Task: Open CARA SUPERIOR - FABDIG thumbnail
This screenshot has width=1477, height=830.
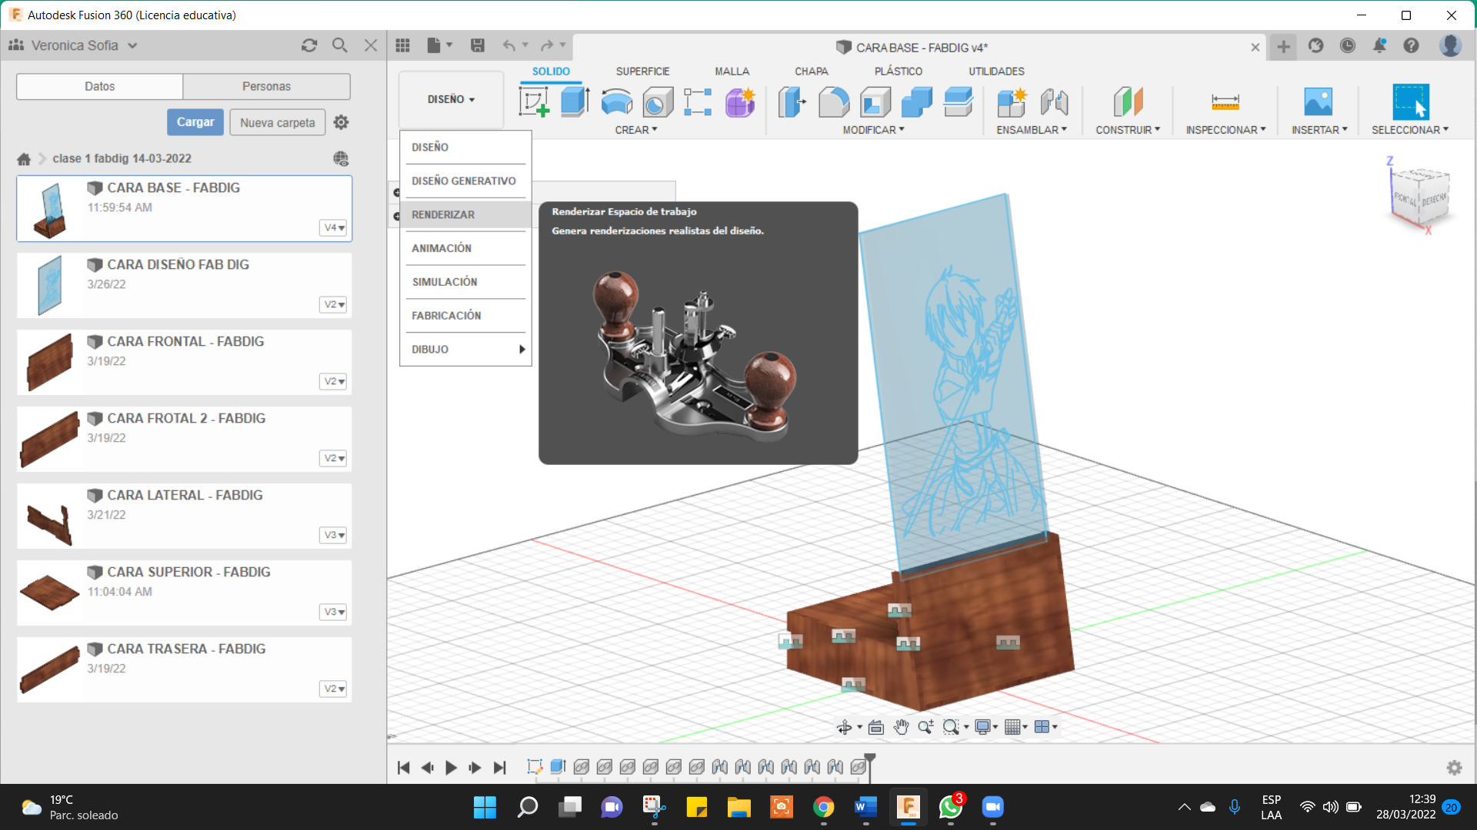Action: [49, 593]
